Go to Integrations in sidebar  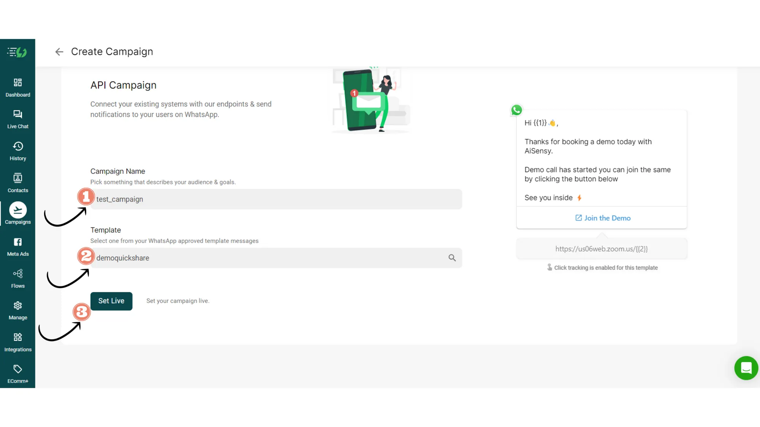[x=17, y=342]
